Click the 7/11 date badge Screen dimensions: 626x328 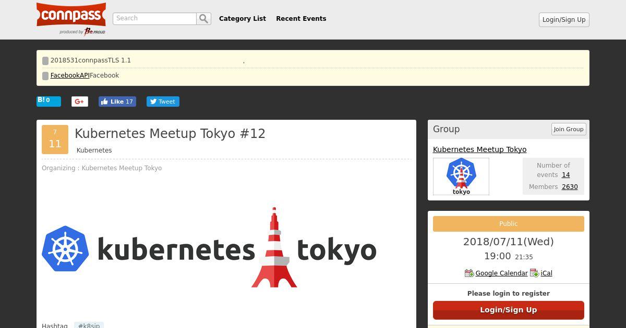[55, 140]
